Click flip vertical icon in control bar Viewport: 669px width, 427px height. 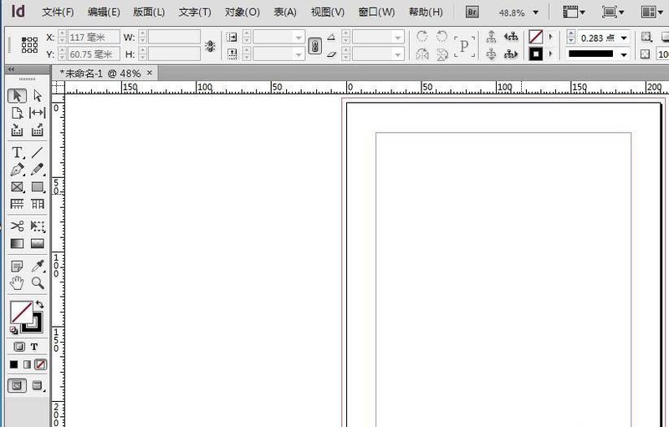[442, 54]
